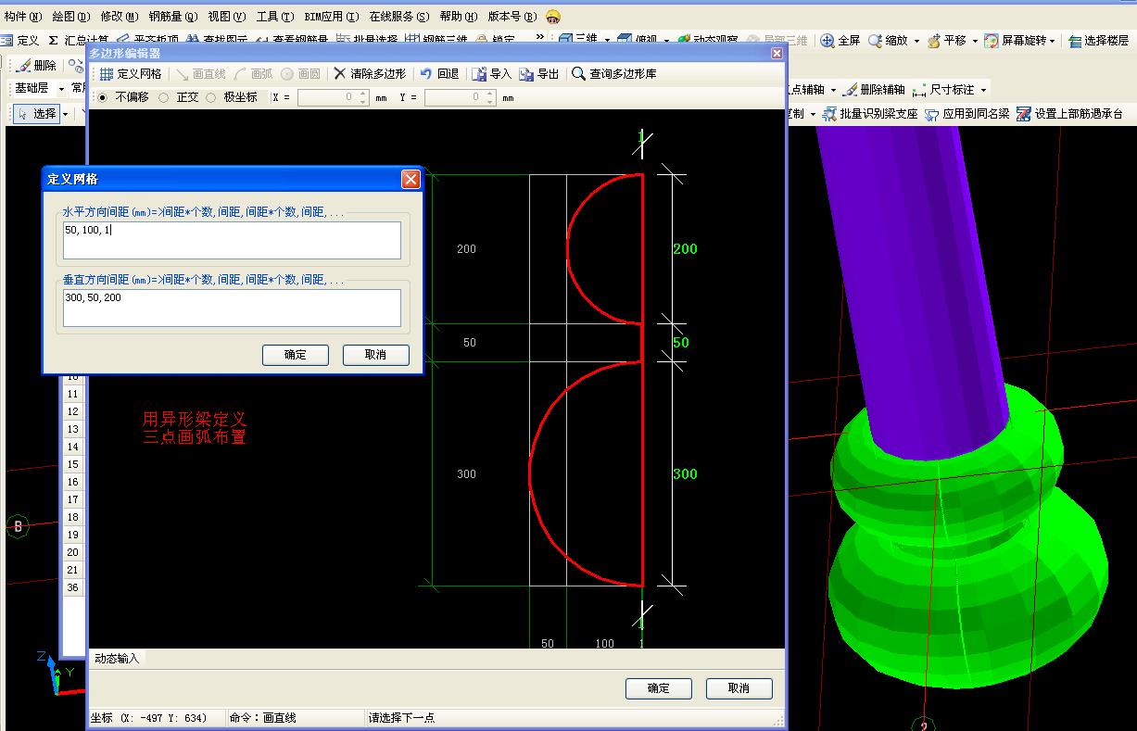Click the hard-hat avatar icon in menu bar

(553, 17)
